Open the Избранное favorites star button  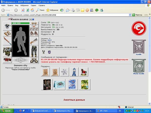point(52,10)
